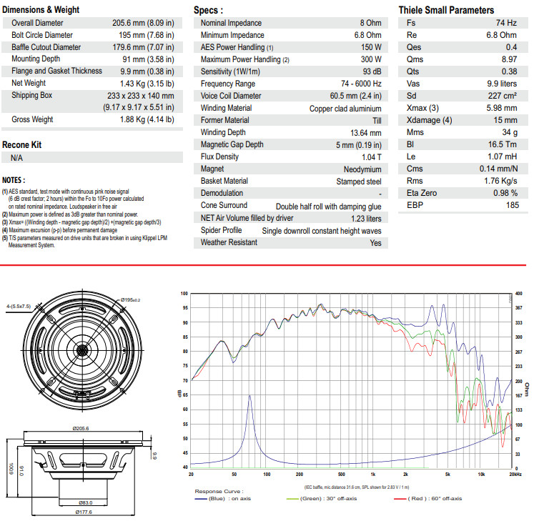Click the 'Dimensions & Weight' heading
Viewport: 539px width, 526px height.
(41, 9)
